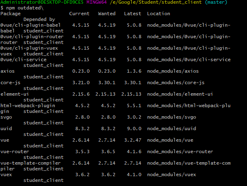Click vue-router wanted version '3.6.5'
Screen dimensions: 247x186
108,152
